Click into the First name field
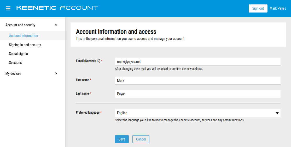The width and height of the screenshot is (291, 147). tap(197, 81)
